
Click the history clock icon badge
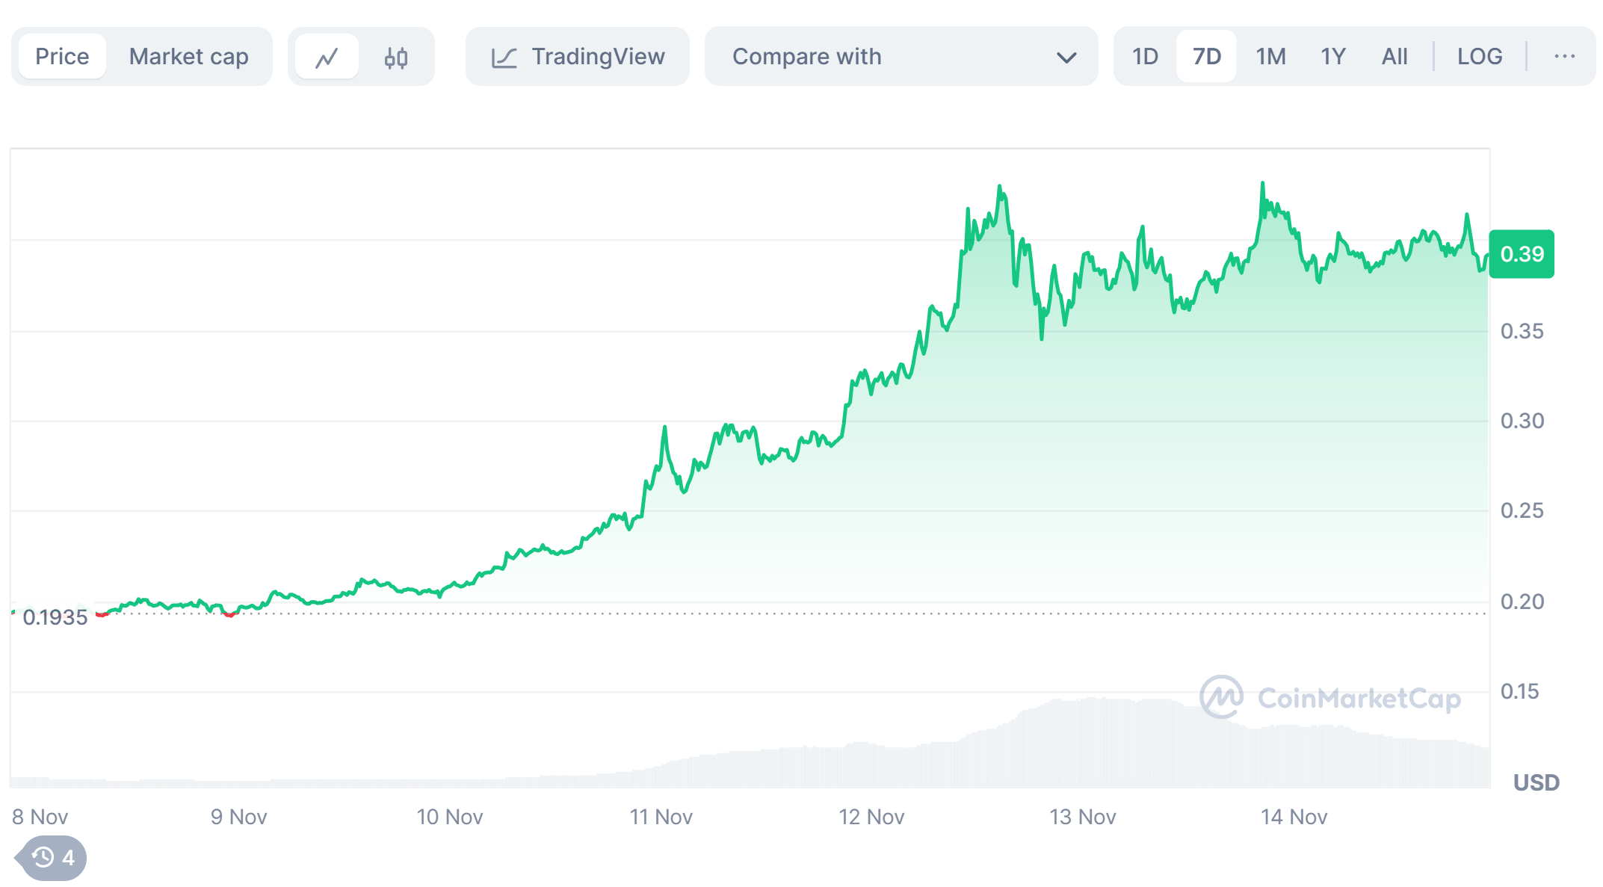(52, 857)
